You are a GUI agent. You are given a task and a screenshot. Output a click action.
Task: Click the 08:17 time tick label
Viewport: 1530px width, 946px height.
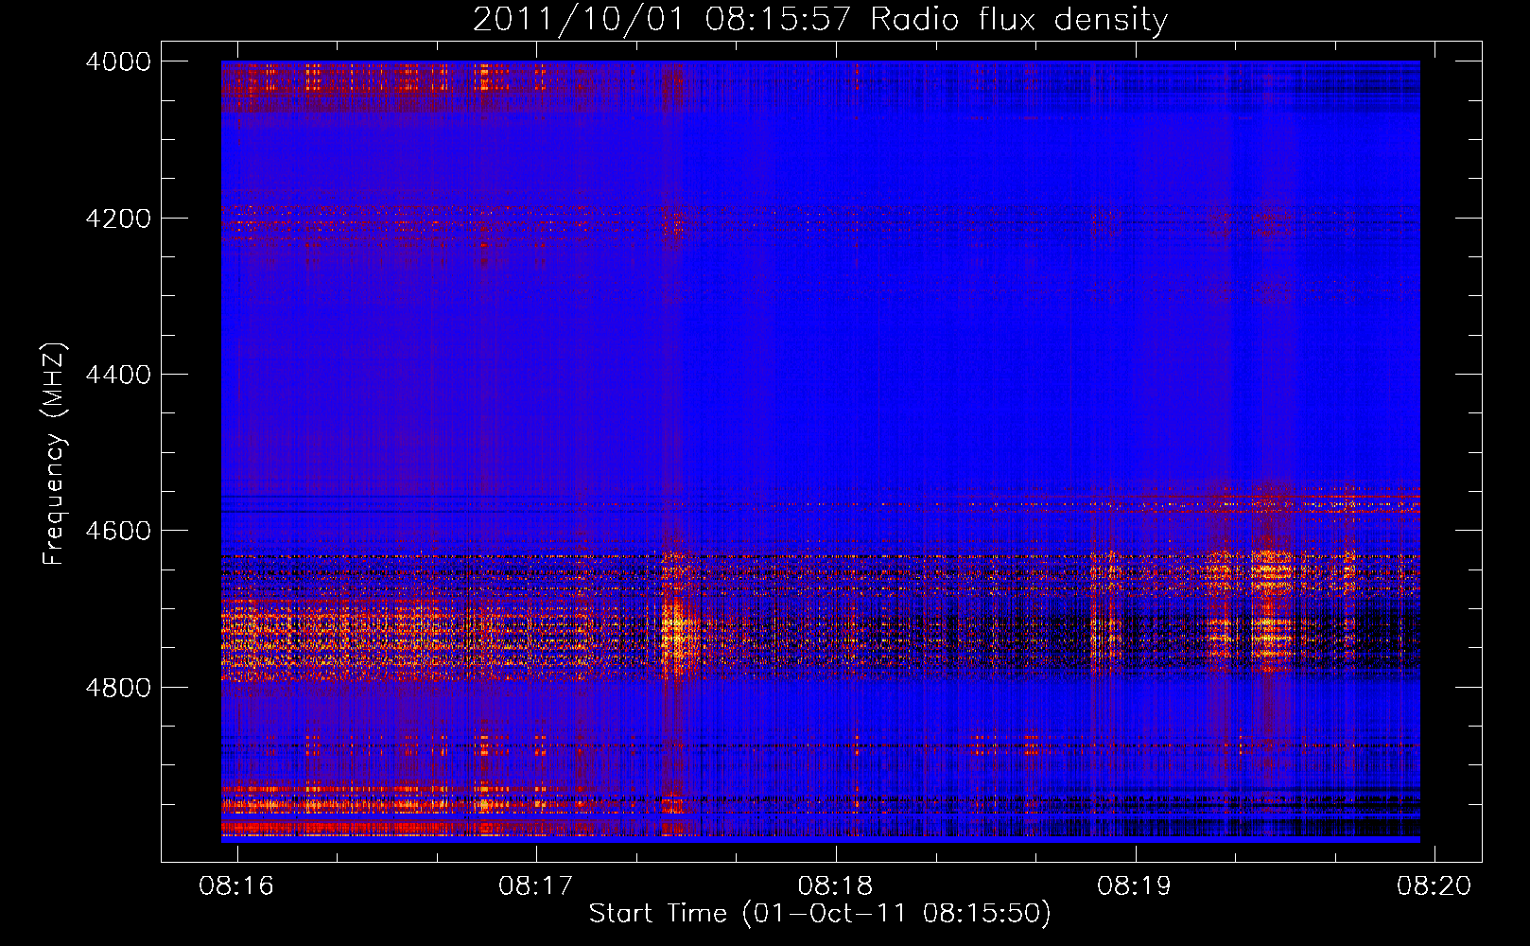pos(536,885)
